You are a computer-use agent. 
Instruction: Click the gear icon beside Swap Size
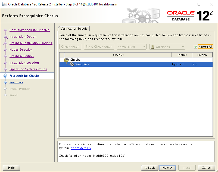72,64
